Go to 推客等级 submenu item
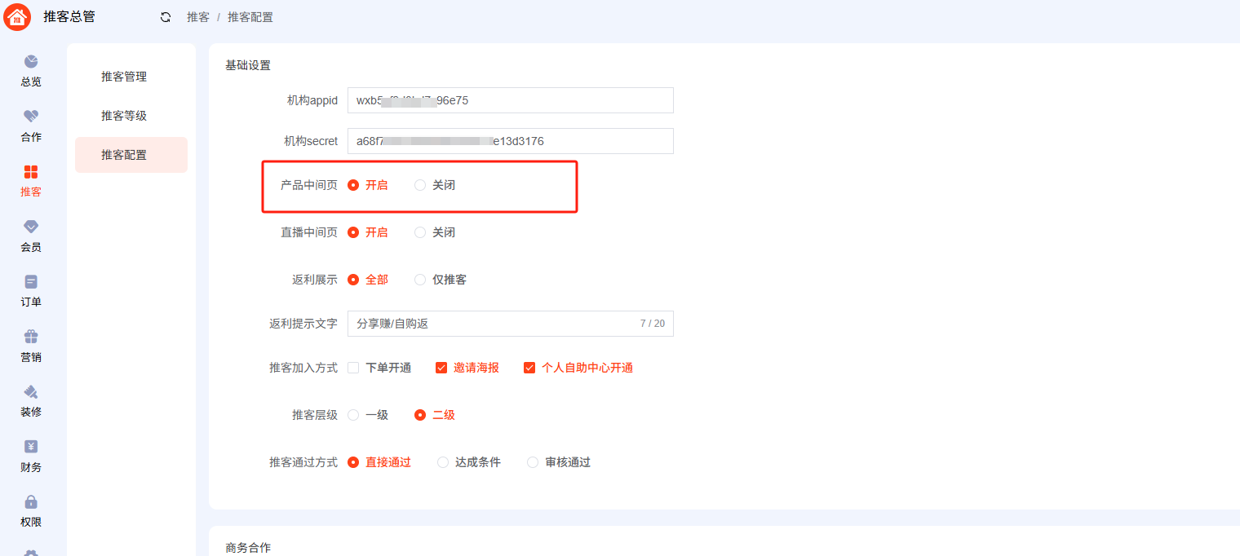Viewport: 1240px width, 556px height. pos(124,116)
